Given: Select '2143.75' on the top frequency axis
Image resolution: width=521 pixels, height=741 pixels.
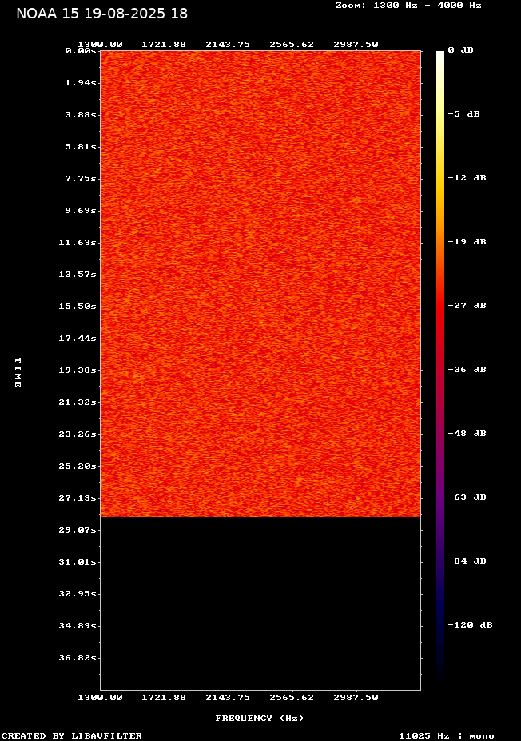Looking at the screenshot, I should click(228, 44).
